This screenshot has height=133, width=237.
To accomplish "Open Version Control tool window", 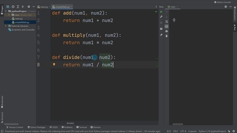I will tap(15, 127).
